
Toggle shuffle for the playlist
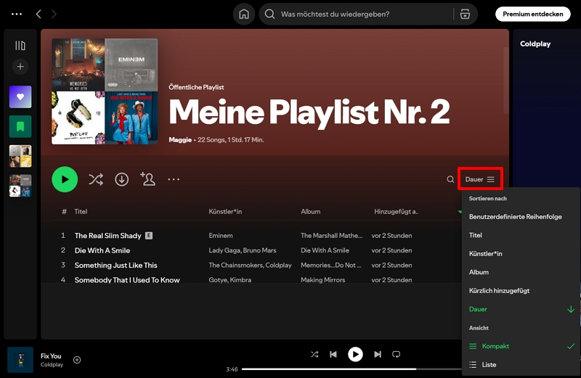tap(96, 179)
